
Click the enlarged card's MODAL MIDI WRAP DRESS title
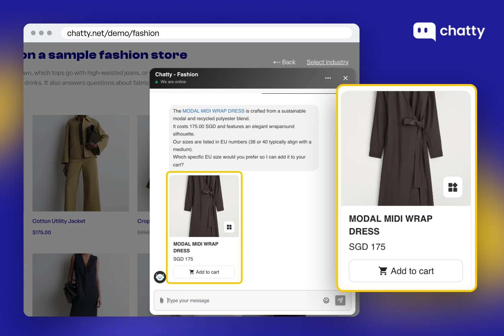390,225
